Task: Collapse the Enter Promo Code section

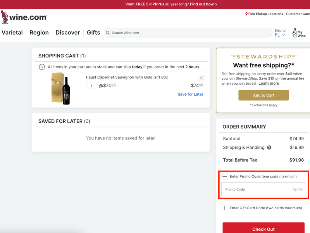Action: [x=225, y=176]
